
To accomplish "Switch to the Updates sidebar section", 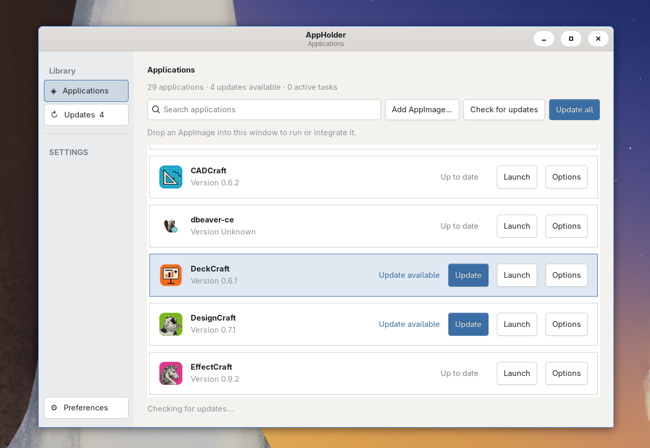I will click(x=86, y=115).
